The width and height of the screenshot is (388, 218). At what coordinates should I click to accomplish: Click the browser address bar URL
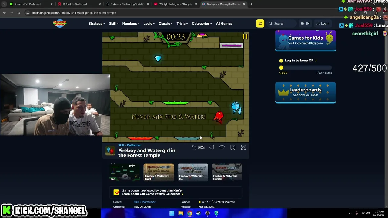(x=74, y=13)
